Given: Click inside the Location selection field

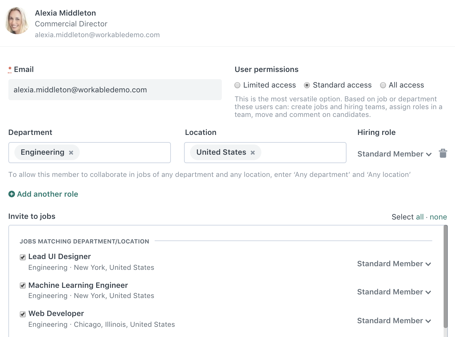Looking at the screenshot, I should [265, 153].
